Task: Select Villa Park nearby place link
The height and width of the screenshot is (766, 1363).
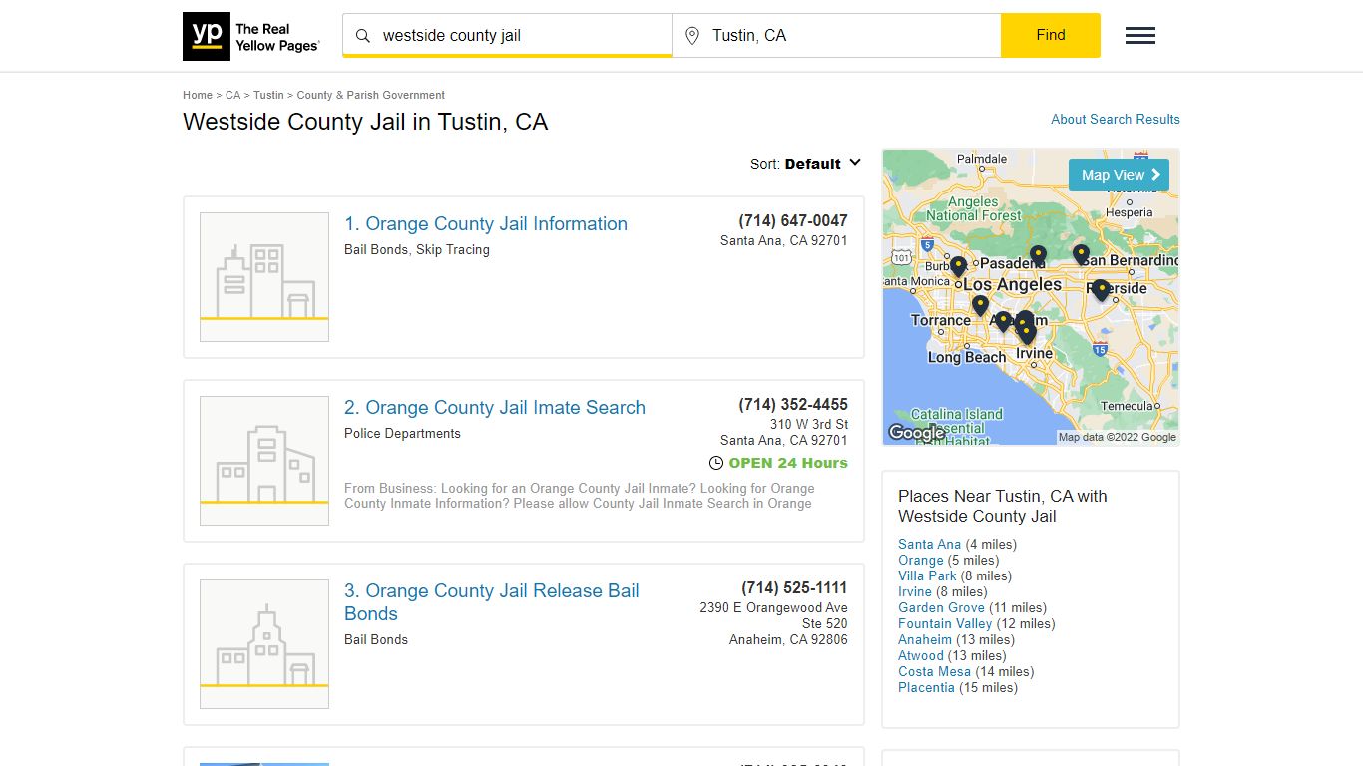Action: pyautogui.click(x=927, y=575)
